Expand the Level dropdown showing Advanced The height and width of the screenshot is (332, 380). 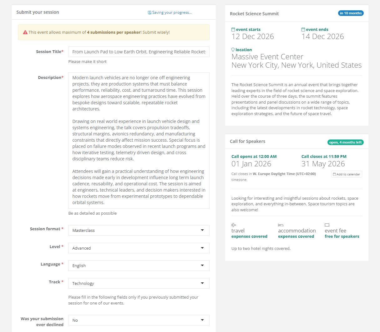pyautogui.click(x=139, y=248)
